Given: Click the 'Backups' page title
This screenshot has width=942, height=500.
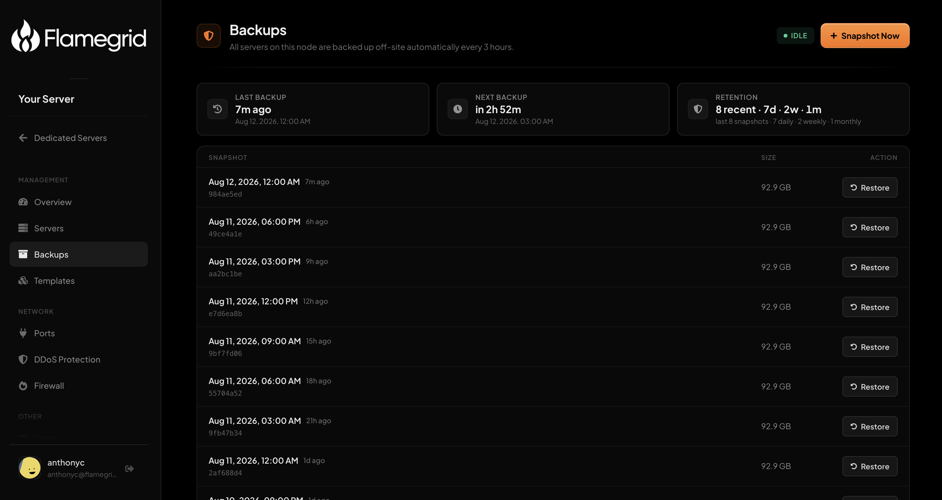Looking at the screenshot, I should click(x=258, y=30).
